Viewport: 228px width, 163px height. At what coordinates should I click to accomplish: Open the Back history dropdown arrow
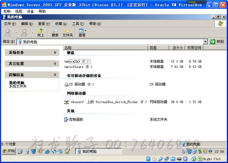click(x=16, y=33)
